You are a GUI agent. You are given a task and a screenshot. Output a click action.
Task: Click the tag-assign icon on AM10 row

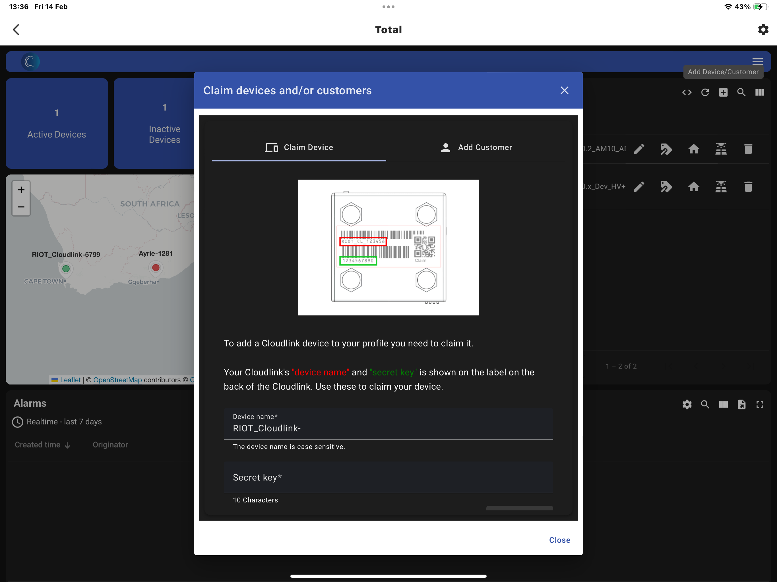666,149
